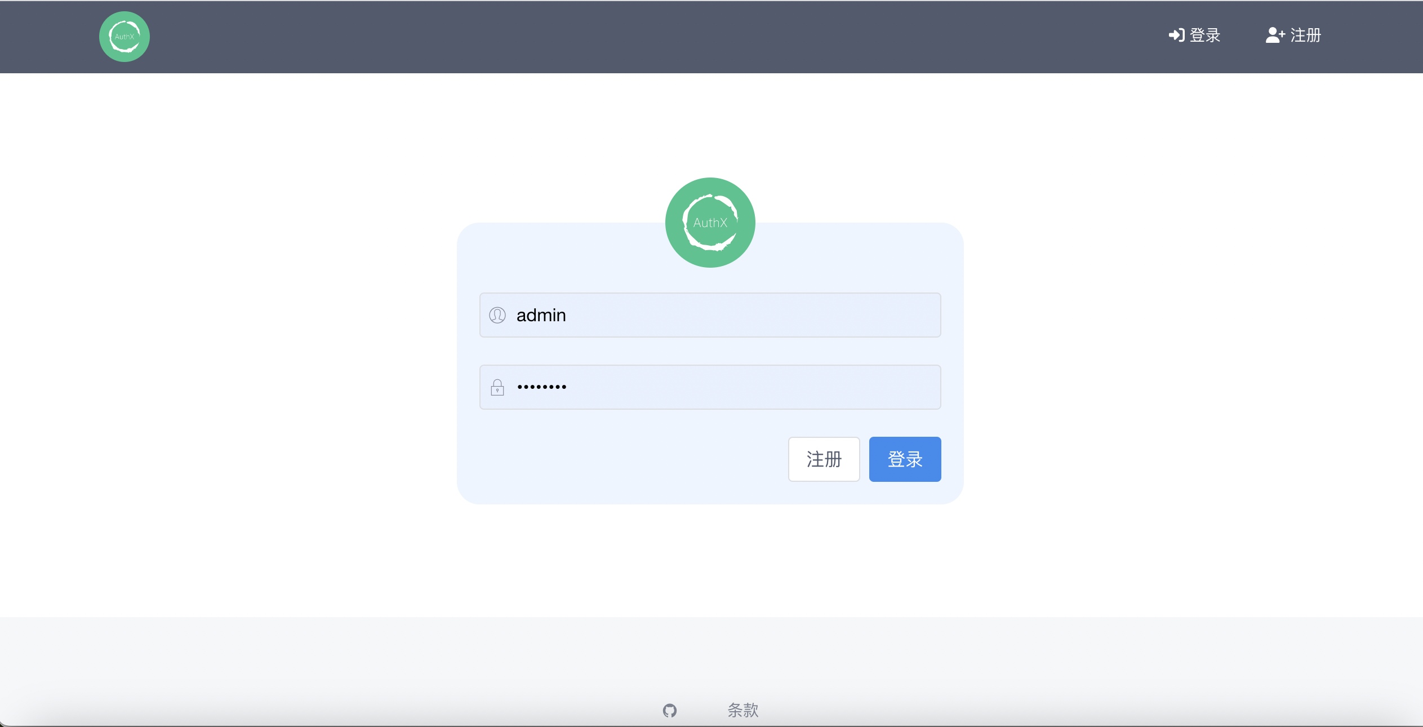
Task: Click the AuthX logo in header bar
Action: click(x=124, y=37)
